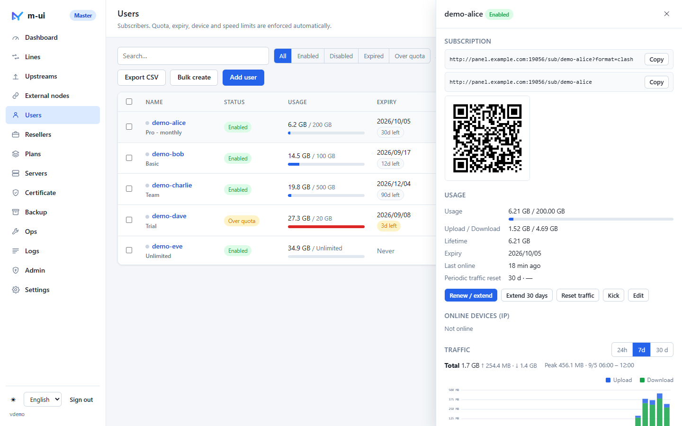This screenshot has height=426, width=682.
Task: Click the m-ui logo icon
Action: coord(18,16)
